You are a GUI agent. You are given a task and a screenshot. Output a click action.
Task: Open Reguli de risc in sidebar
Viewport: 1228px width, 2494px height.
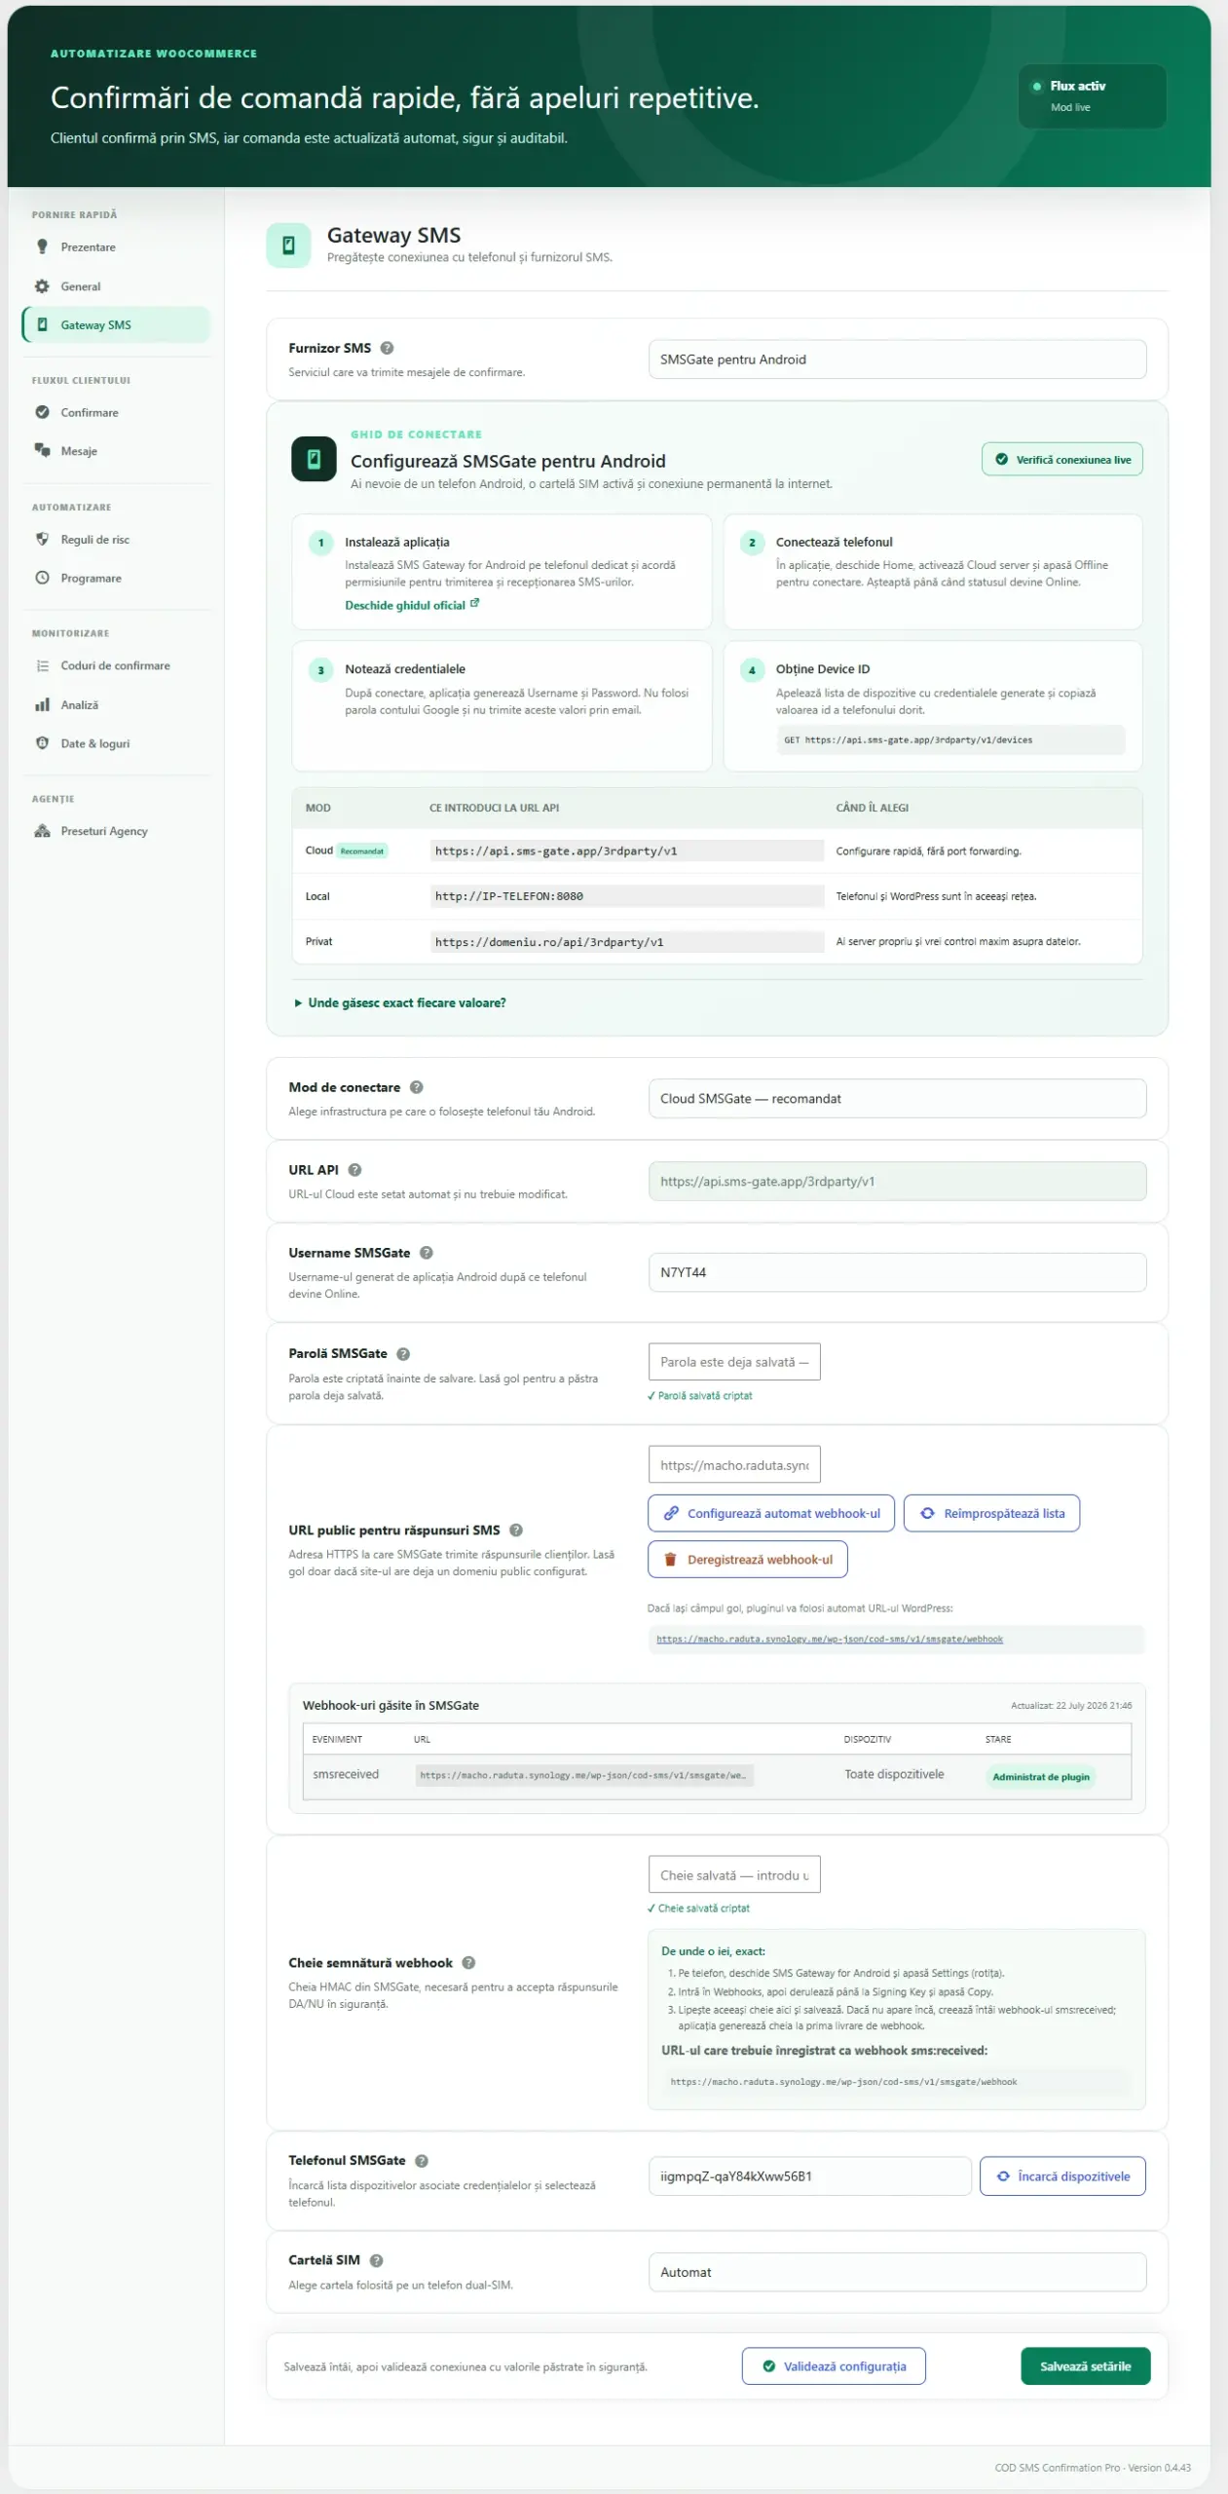94,540
